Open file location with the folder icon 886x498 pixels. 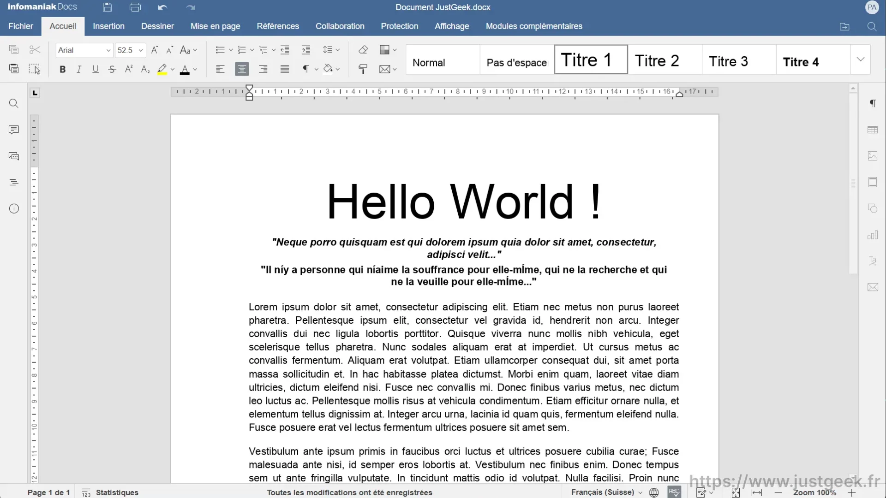pyautogui.click(x=844, y=27)
